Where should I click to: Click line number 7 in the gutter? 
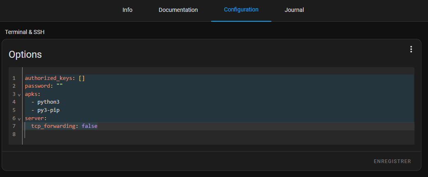[14, 126]
